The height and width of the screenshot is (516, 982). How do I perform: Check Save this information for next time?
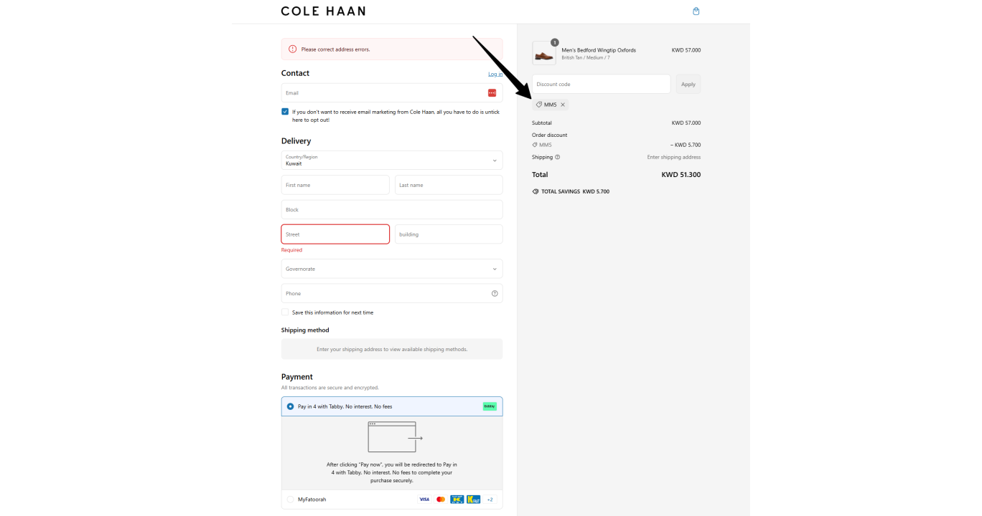pyautogui.click(x=285, y=312)
